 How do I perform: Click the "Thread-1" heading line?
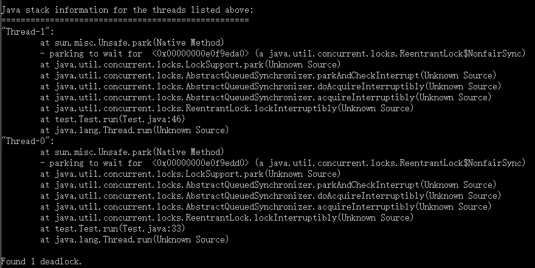click(x=27, y=32)
